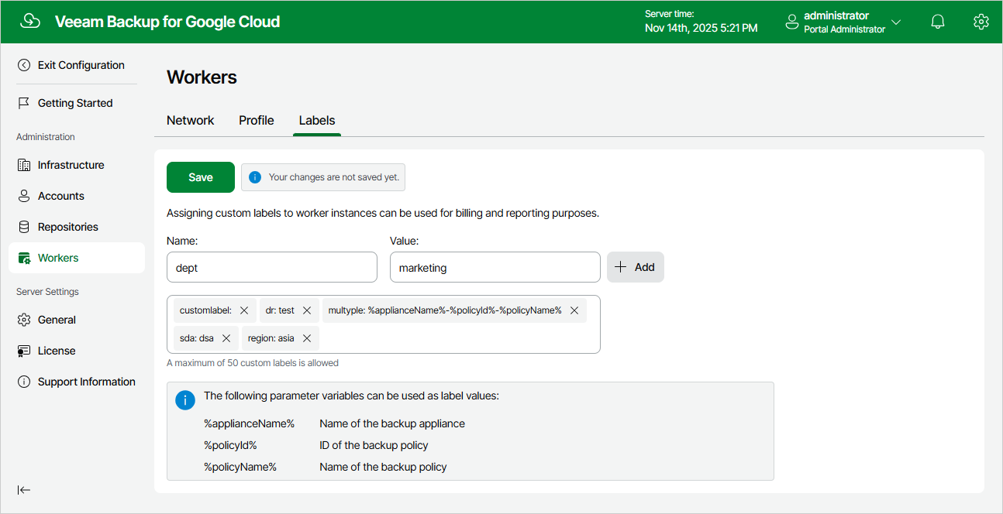Open the settings gear in the header
Screen dimensions: 1003x514
981,22
